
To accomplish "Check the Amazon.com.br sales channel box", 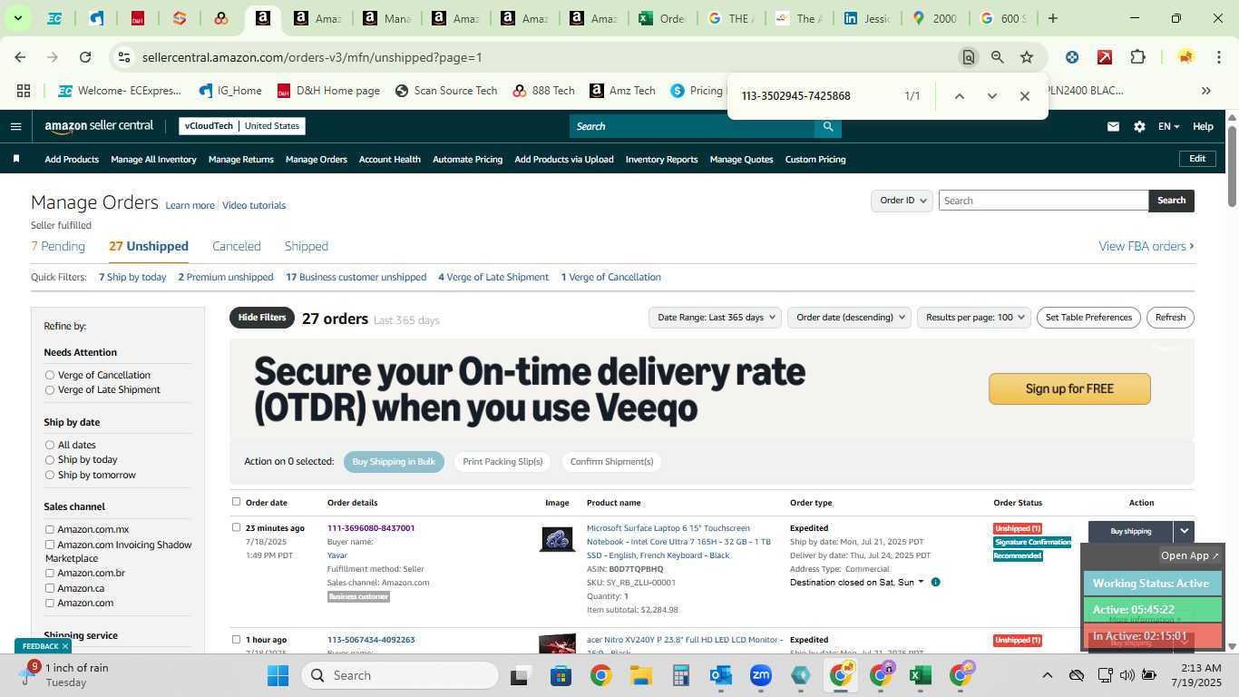I will pyautogui.click(x=50, y=574).
